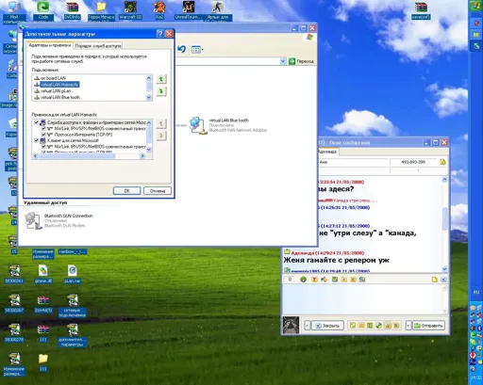Click the dialog help question mark icon
Image resolution: width=483 pixels, height=385 pixels.
click(160, 34)
